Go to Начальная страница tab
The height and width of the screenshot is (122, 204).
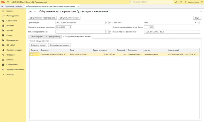pos(12,6)
